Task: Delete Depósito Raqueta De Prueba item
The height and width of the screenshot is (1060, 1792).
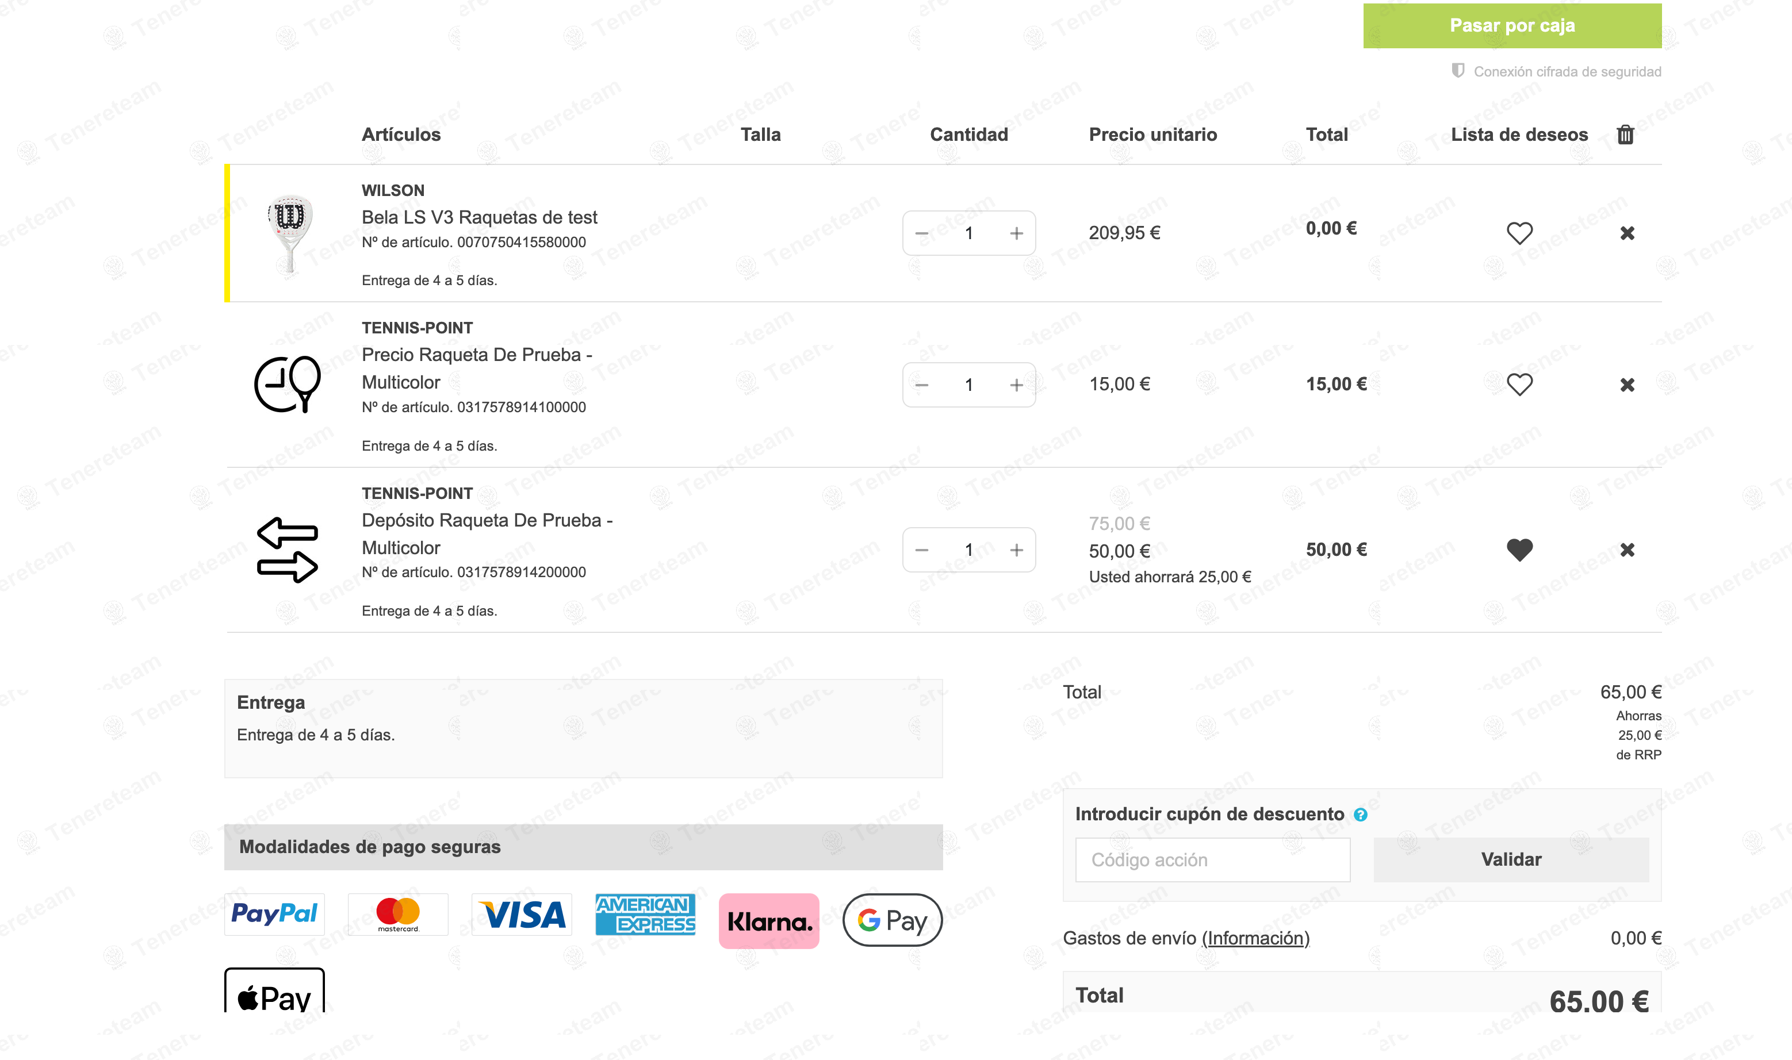Action: pos(1627,550)
